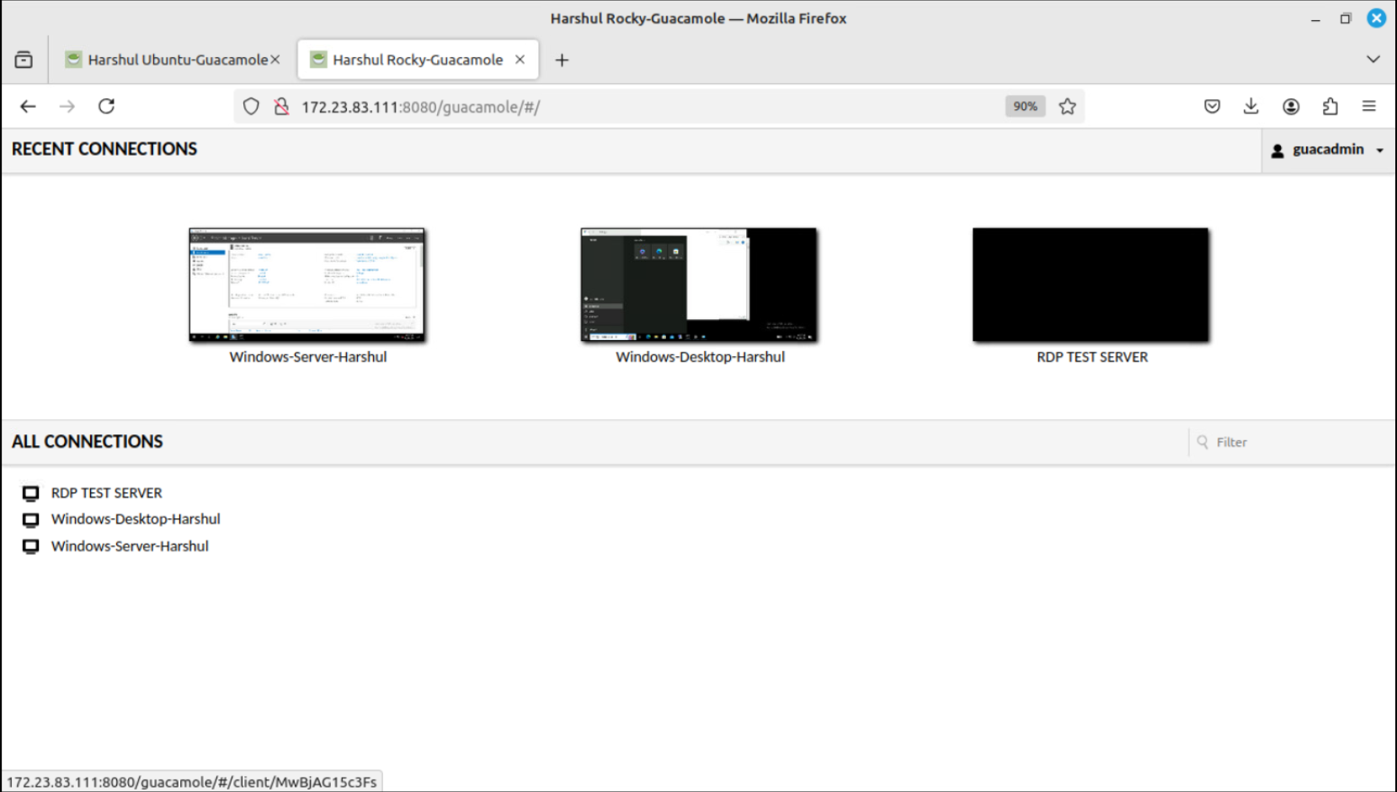Open the Windows-Server-Harshul recent thumbnail
The image size is (1397, 792).
(x=307, y=284)
